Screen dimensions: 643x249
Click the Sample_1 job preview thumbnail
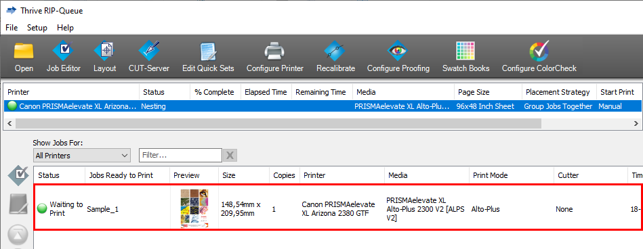click(194, 208)
